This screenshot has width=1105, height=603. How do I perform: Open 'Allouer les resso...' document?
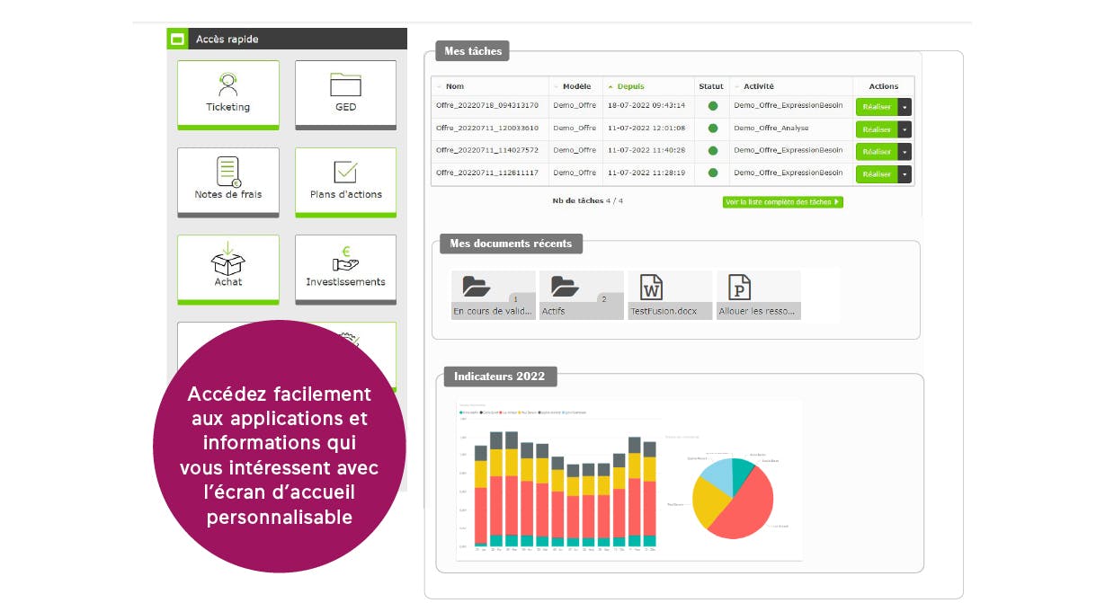tap(758, 296)
